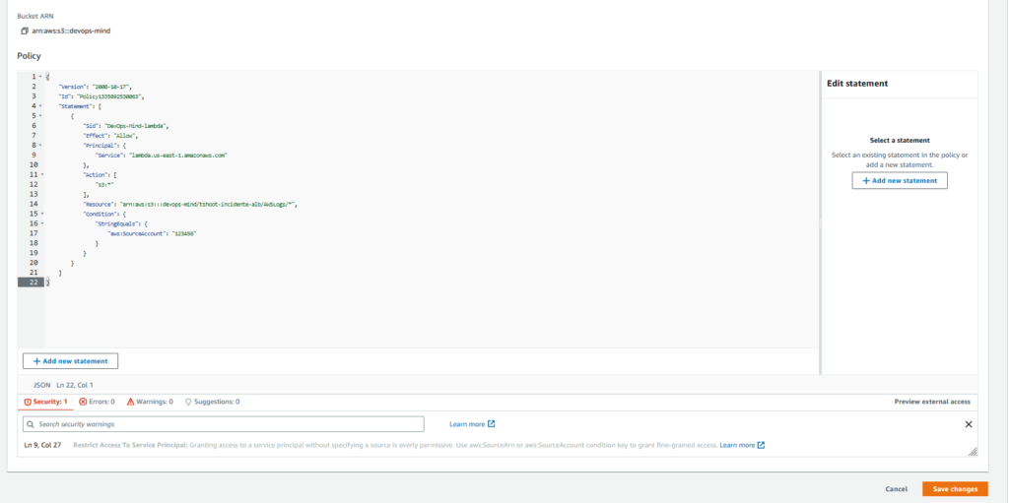Collapse the Statement array fold at line 4
Image resolution: width=1009 pixels, height=503 pixels.
(39, 105)
